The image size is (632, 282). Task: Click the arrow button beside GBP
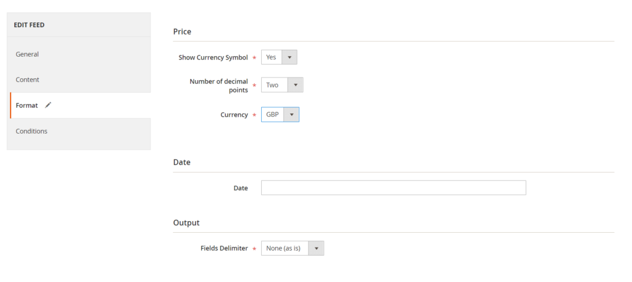point(291,115)
